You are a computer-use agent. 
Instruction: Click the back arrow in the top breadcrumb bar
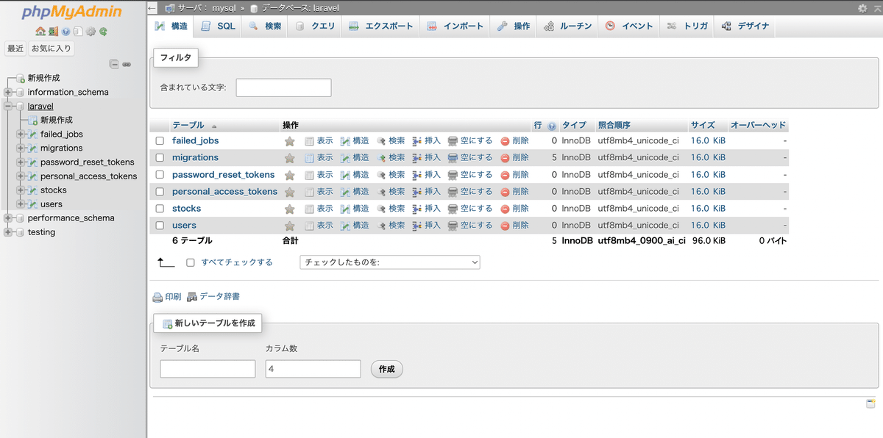(x=152, y=7)
